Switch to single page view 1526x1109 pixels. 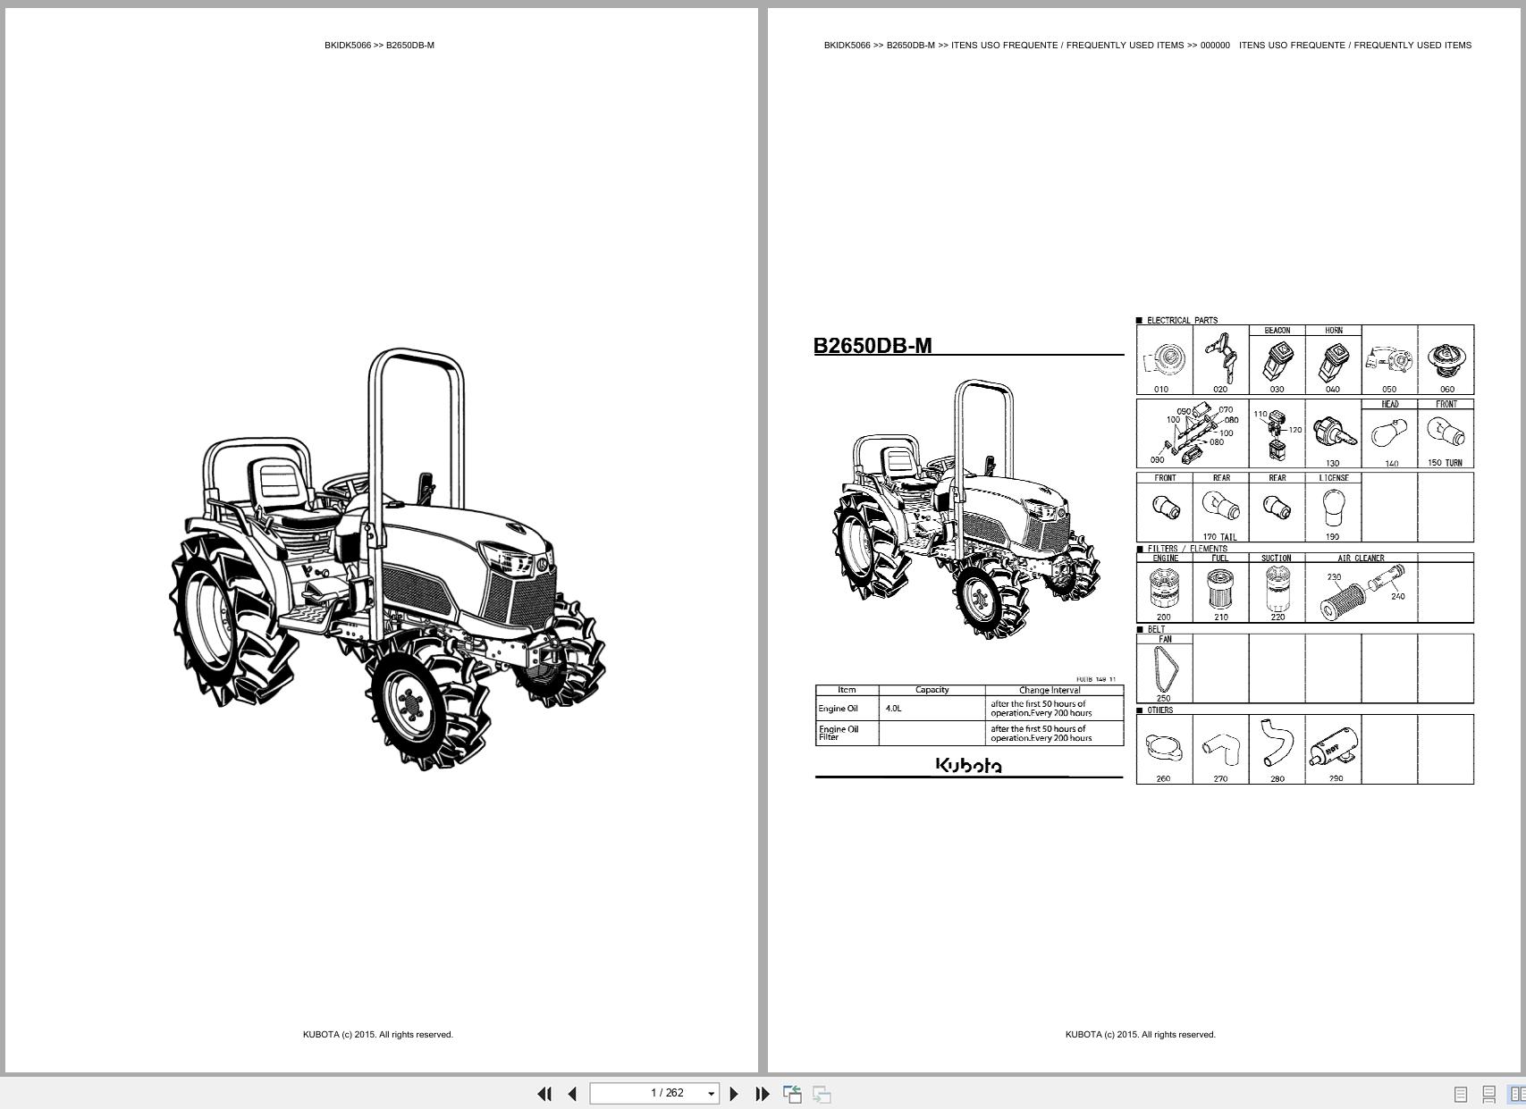pos(1461,1094)
